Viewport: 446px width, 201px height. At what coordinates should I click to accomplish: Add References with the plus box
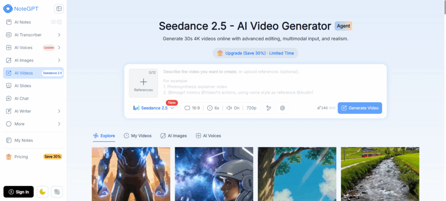point(143,83)
